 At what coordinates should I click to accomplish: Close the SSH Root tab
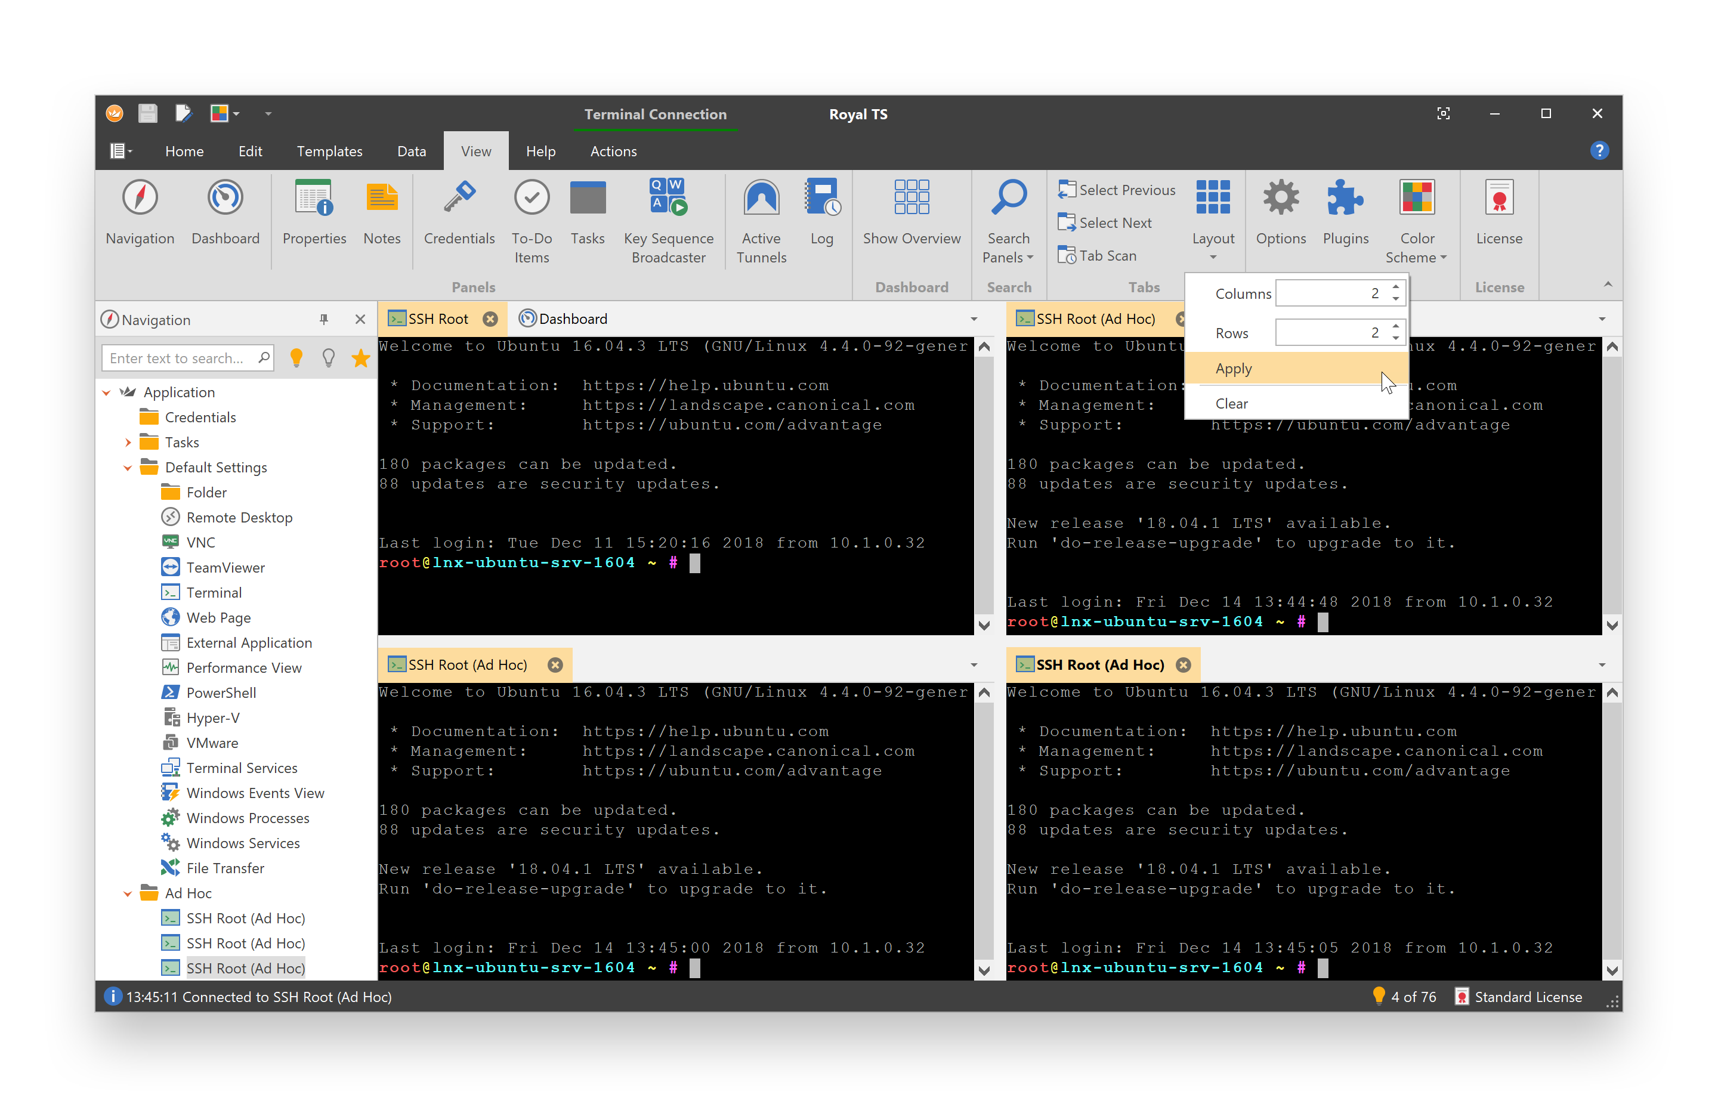click(x=490, y=319)
